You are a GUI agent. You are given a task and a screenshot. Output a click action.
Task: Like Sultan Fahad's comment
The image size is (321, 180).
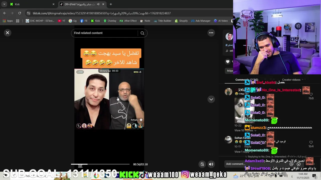[x=311, y=142]
